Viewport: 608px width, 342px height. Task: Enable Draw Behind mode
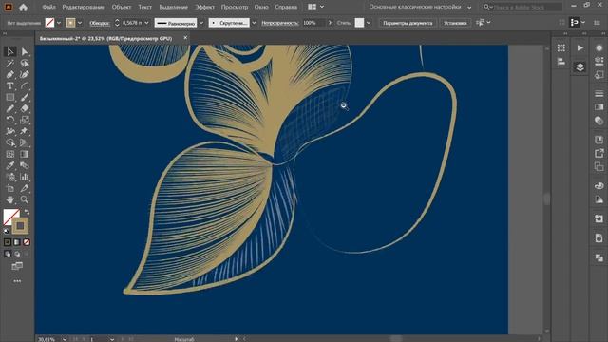click(17, 254)
